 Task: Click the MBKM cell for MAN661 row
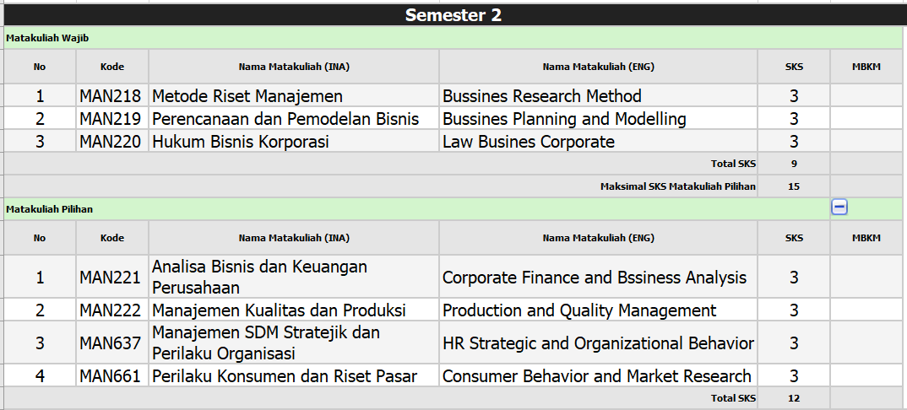point(866,376)
